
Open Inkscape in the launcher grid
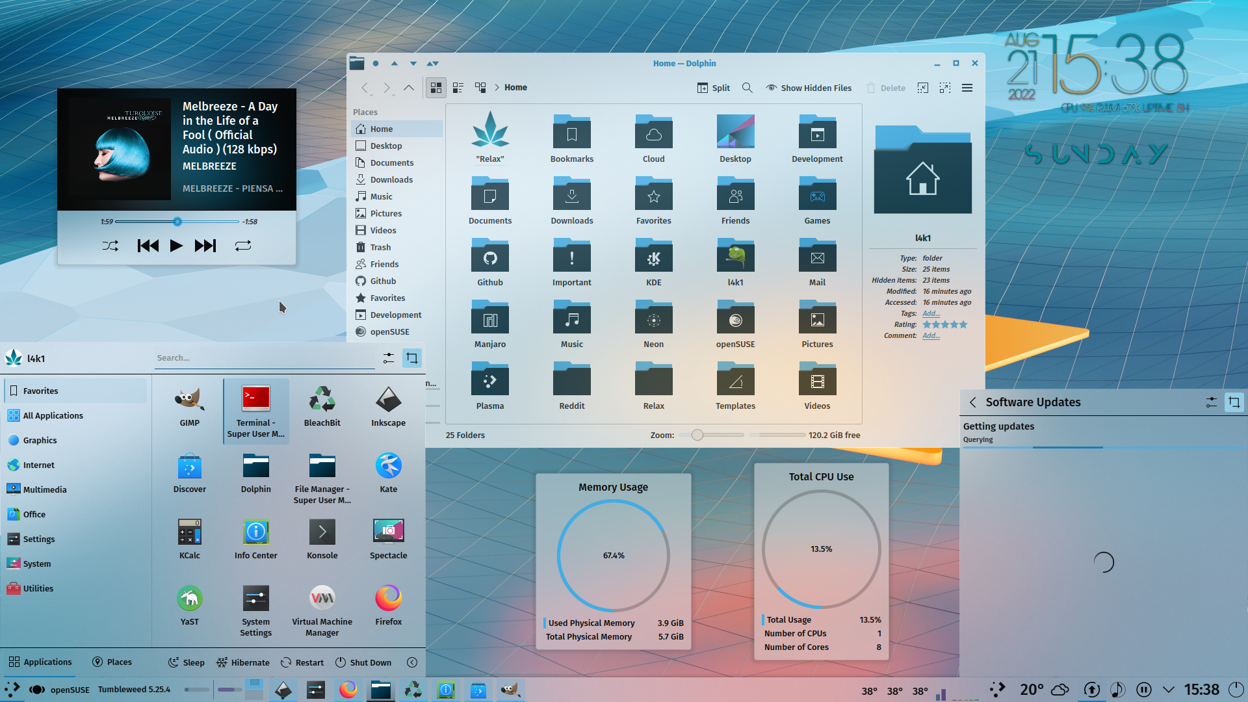point(388,406)
